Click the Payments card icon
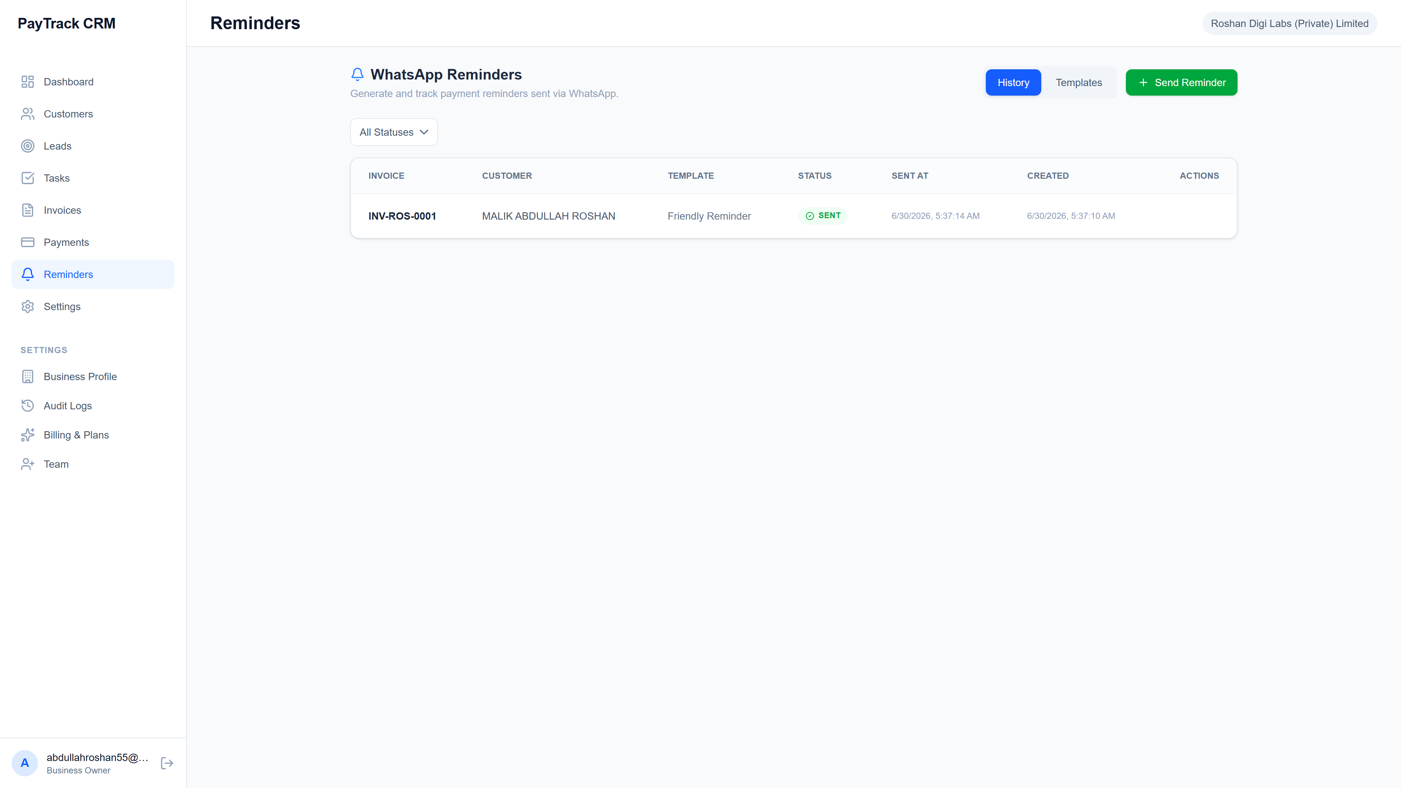 pyautogui.click(x=28, y=242)
